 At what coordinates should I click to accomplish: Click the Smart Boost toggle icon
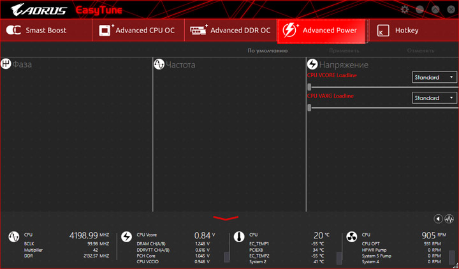tap(13, 30)
